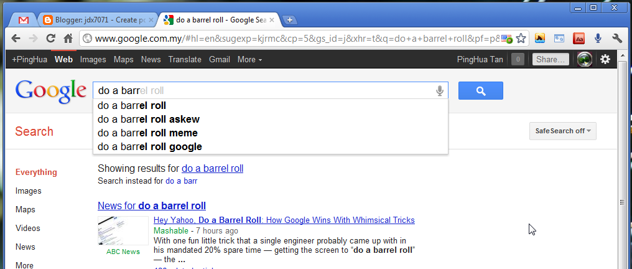
Task: Expand More in the left sidebar
Action: click(x=25, y=265)
